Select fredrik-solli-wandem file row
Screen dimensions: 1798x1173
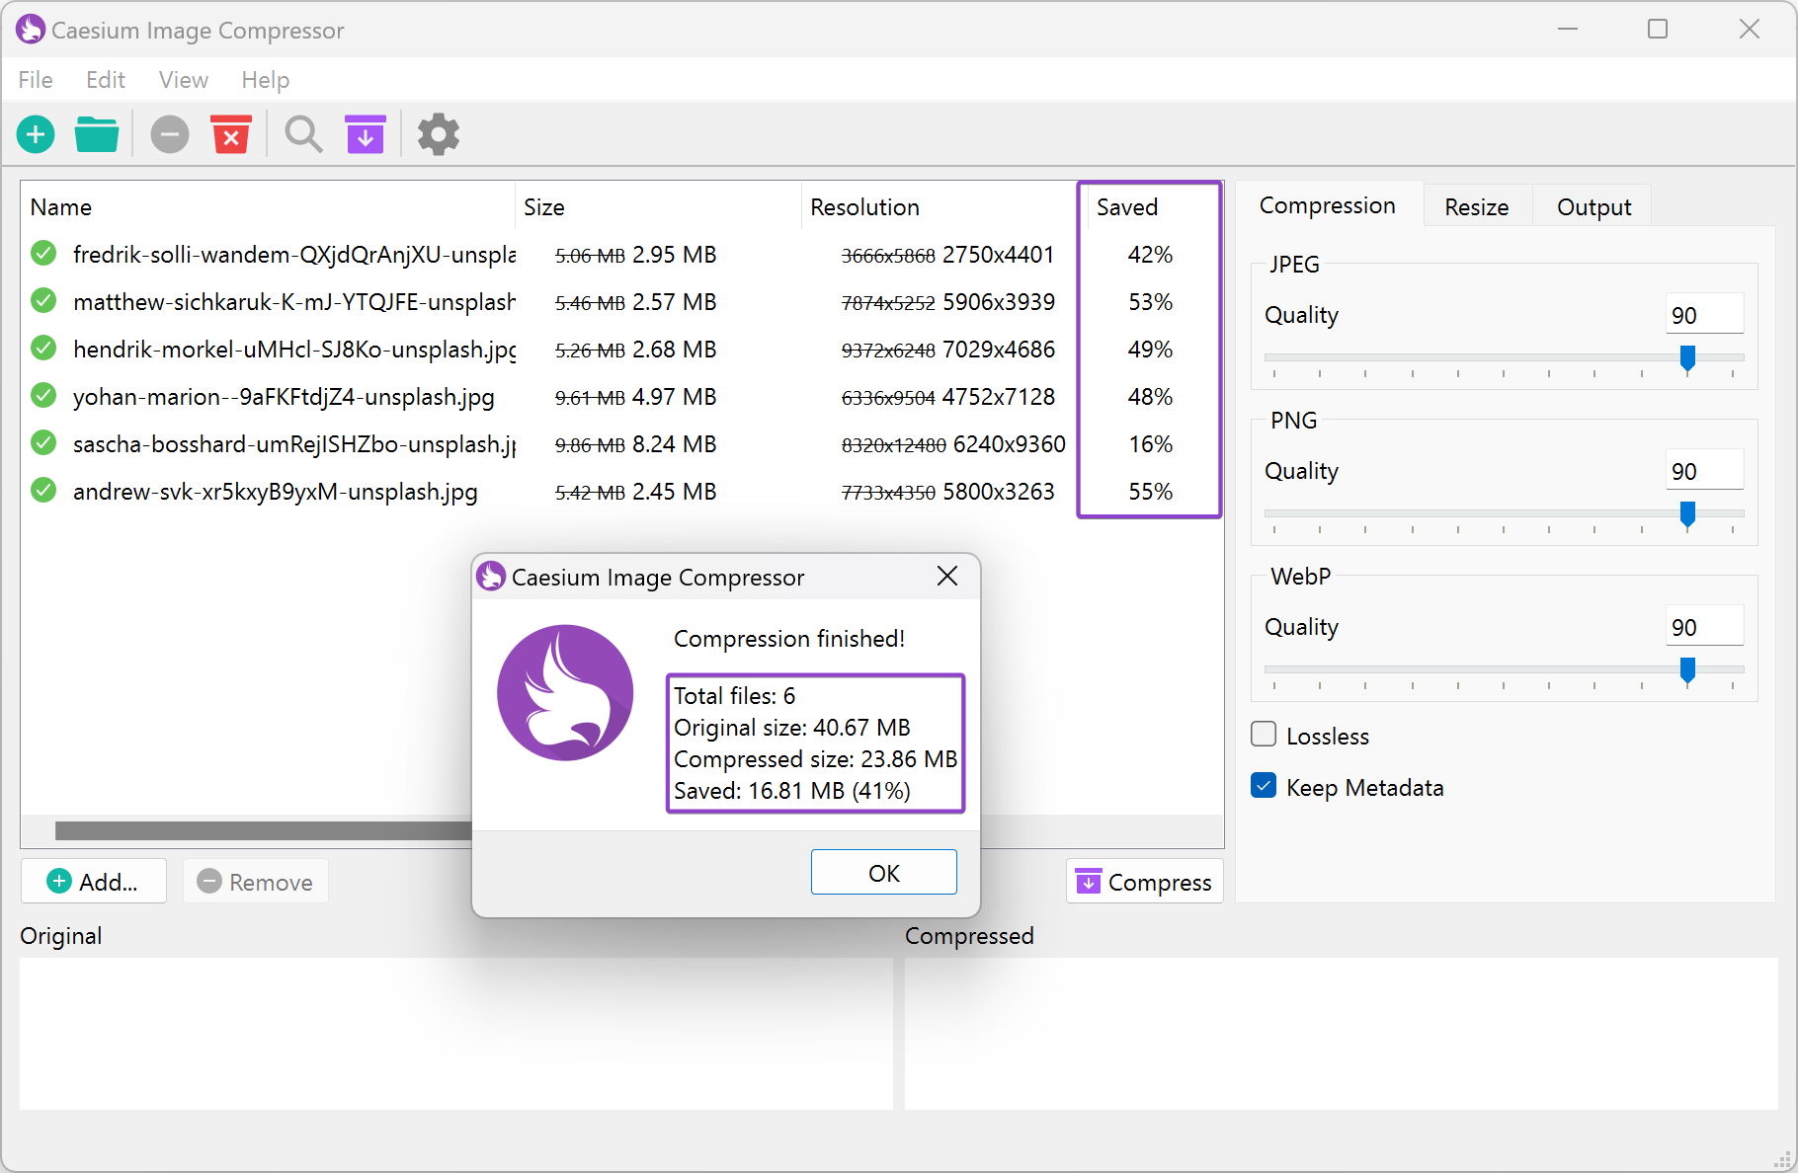click(x=621, y=255)
